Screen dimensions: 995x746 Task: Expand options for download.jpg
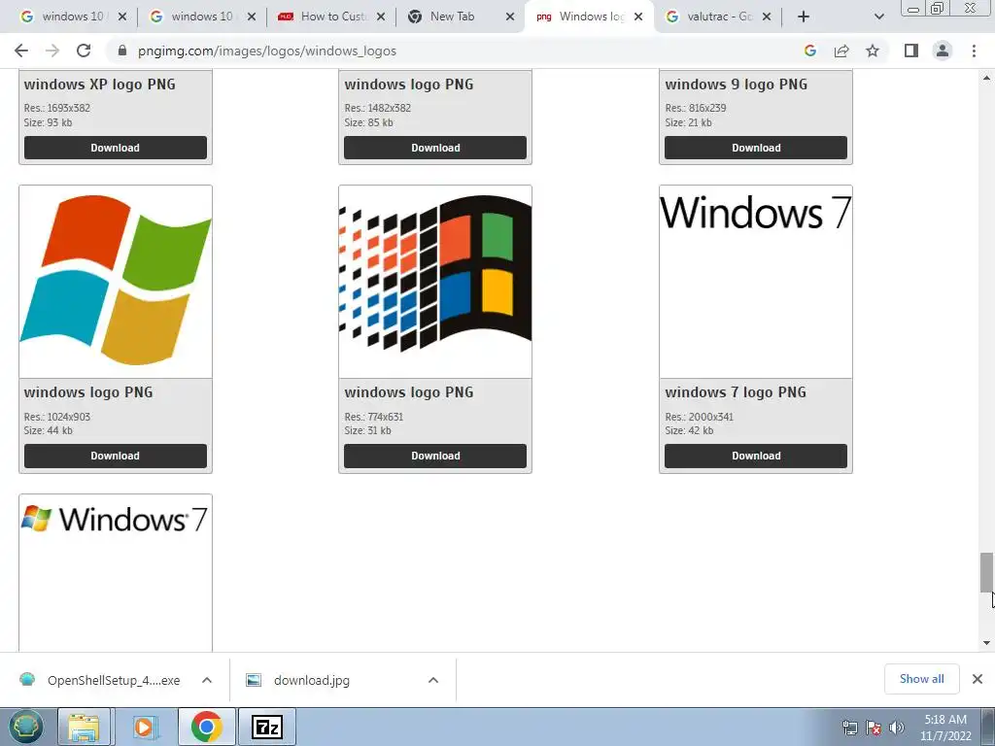433,680
